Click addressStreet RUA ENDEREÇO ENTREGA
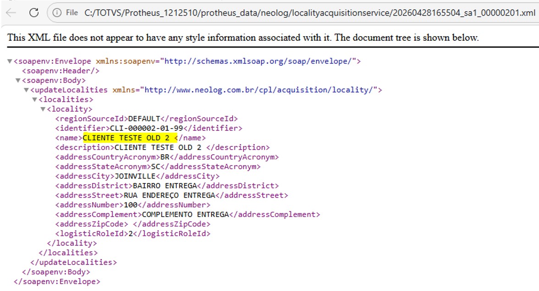Viewport: 539px width, 291px height. (169, 196)
